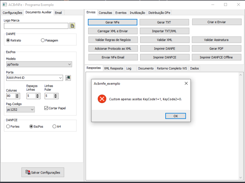
Task: Click the Imprimir DANFE button
Action: point(165,49)
